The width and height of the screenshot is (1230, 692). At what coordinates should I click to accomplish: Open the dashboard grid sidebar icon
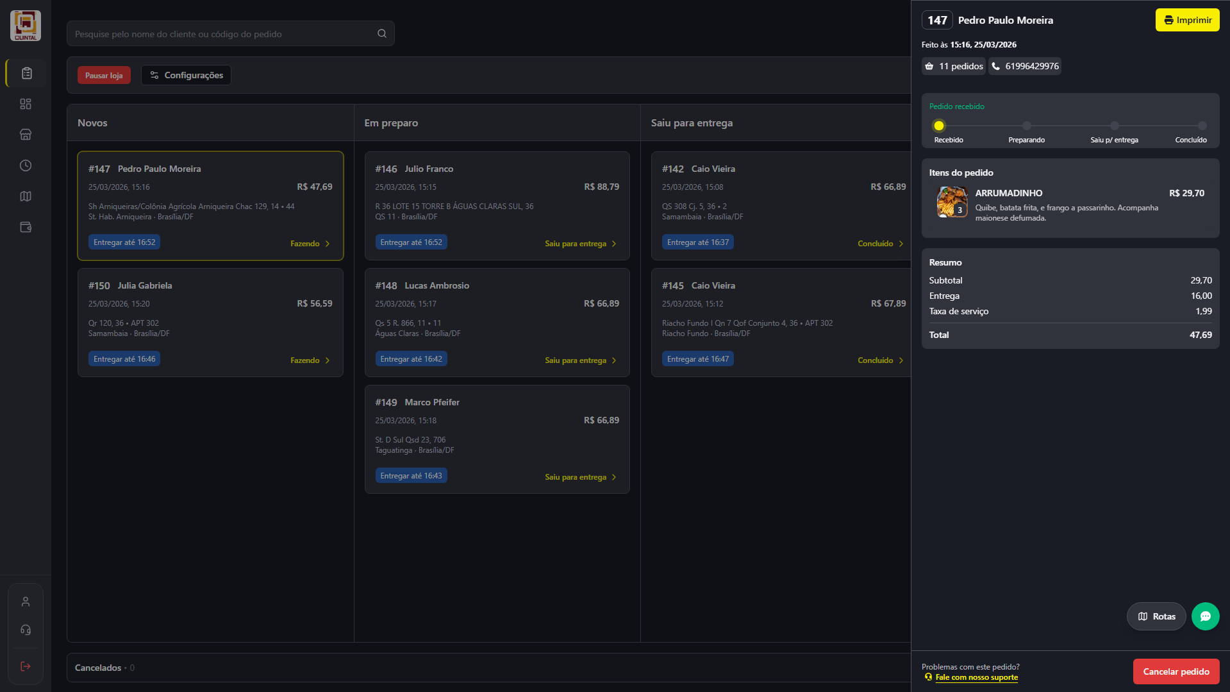[x=26, y=104]
